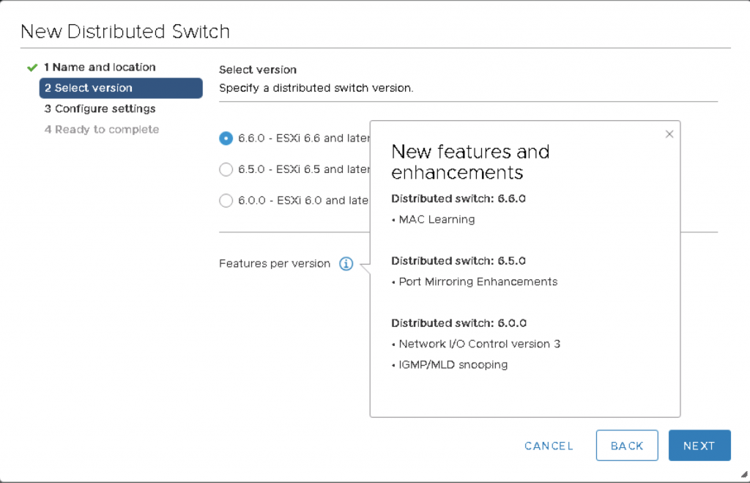Select the step 2 Select version item
The height and width of the screenshot is (483, 750).
[120, 88]
